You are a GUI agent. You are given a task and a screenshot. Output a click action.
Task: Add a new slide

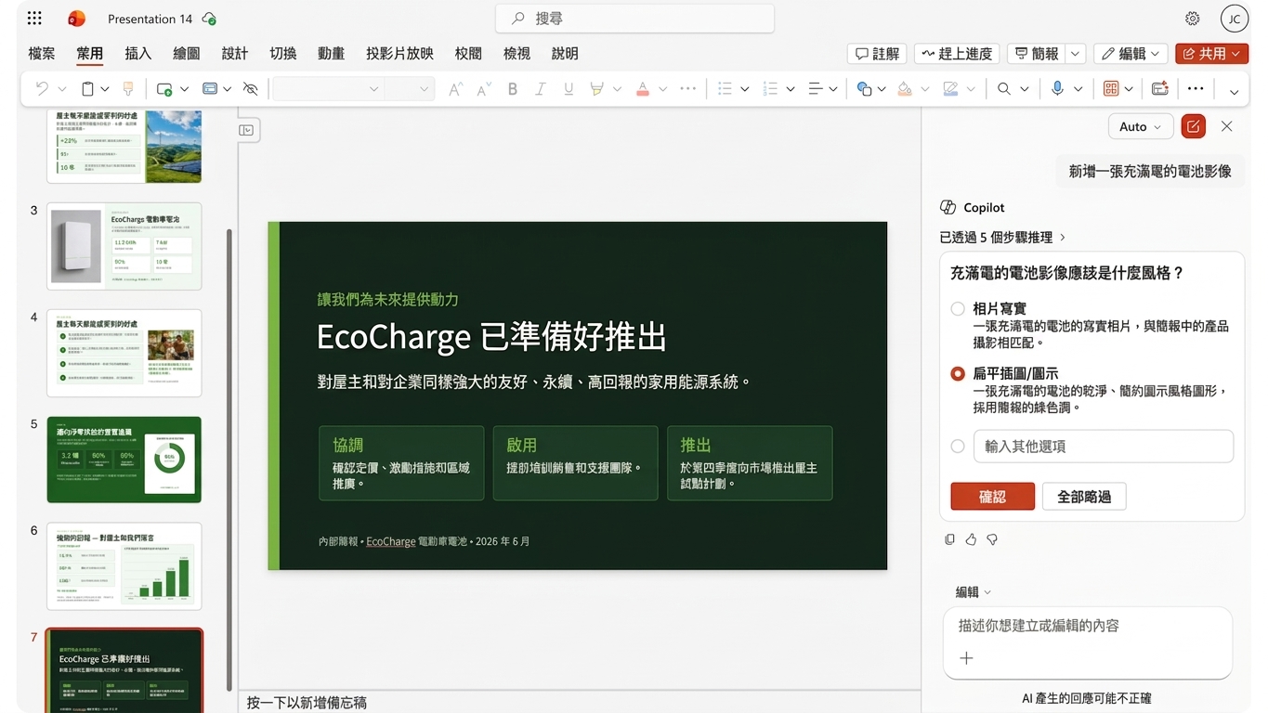(164, 89)
